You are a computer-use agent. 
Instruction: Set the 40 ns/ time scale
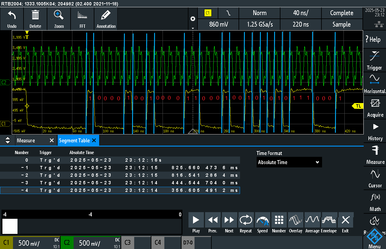tap(301, 13)
